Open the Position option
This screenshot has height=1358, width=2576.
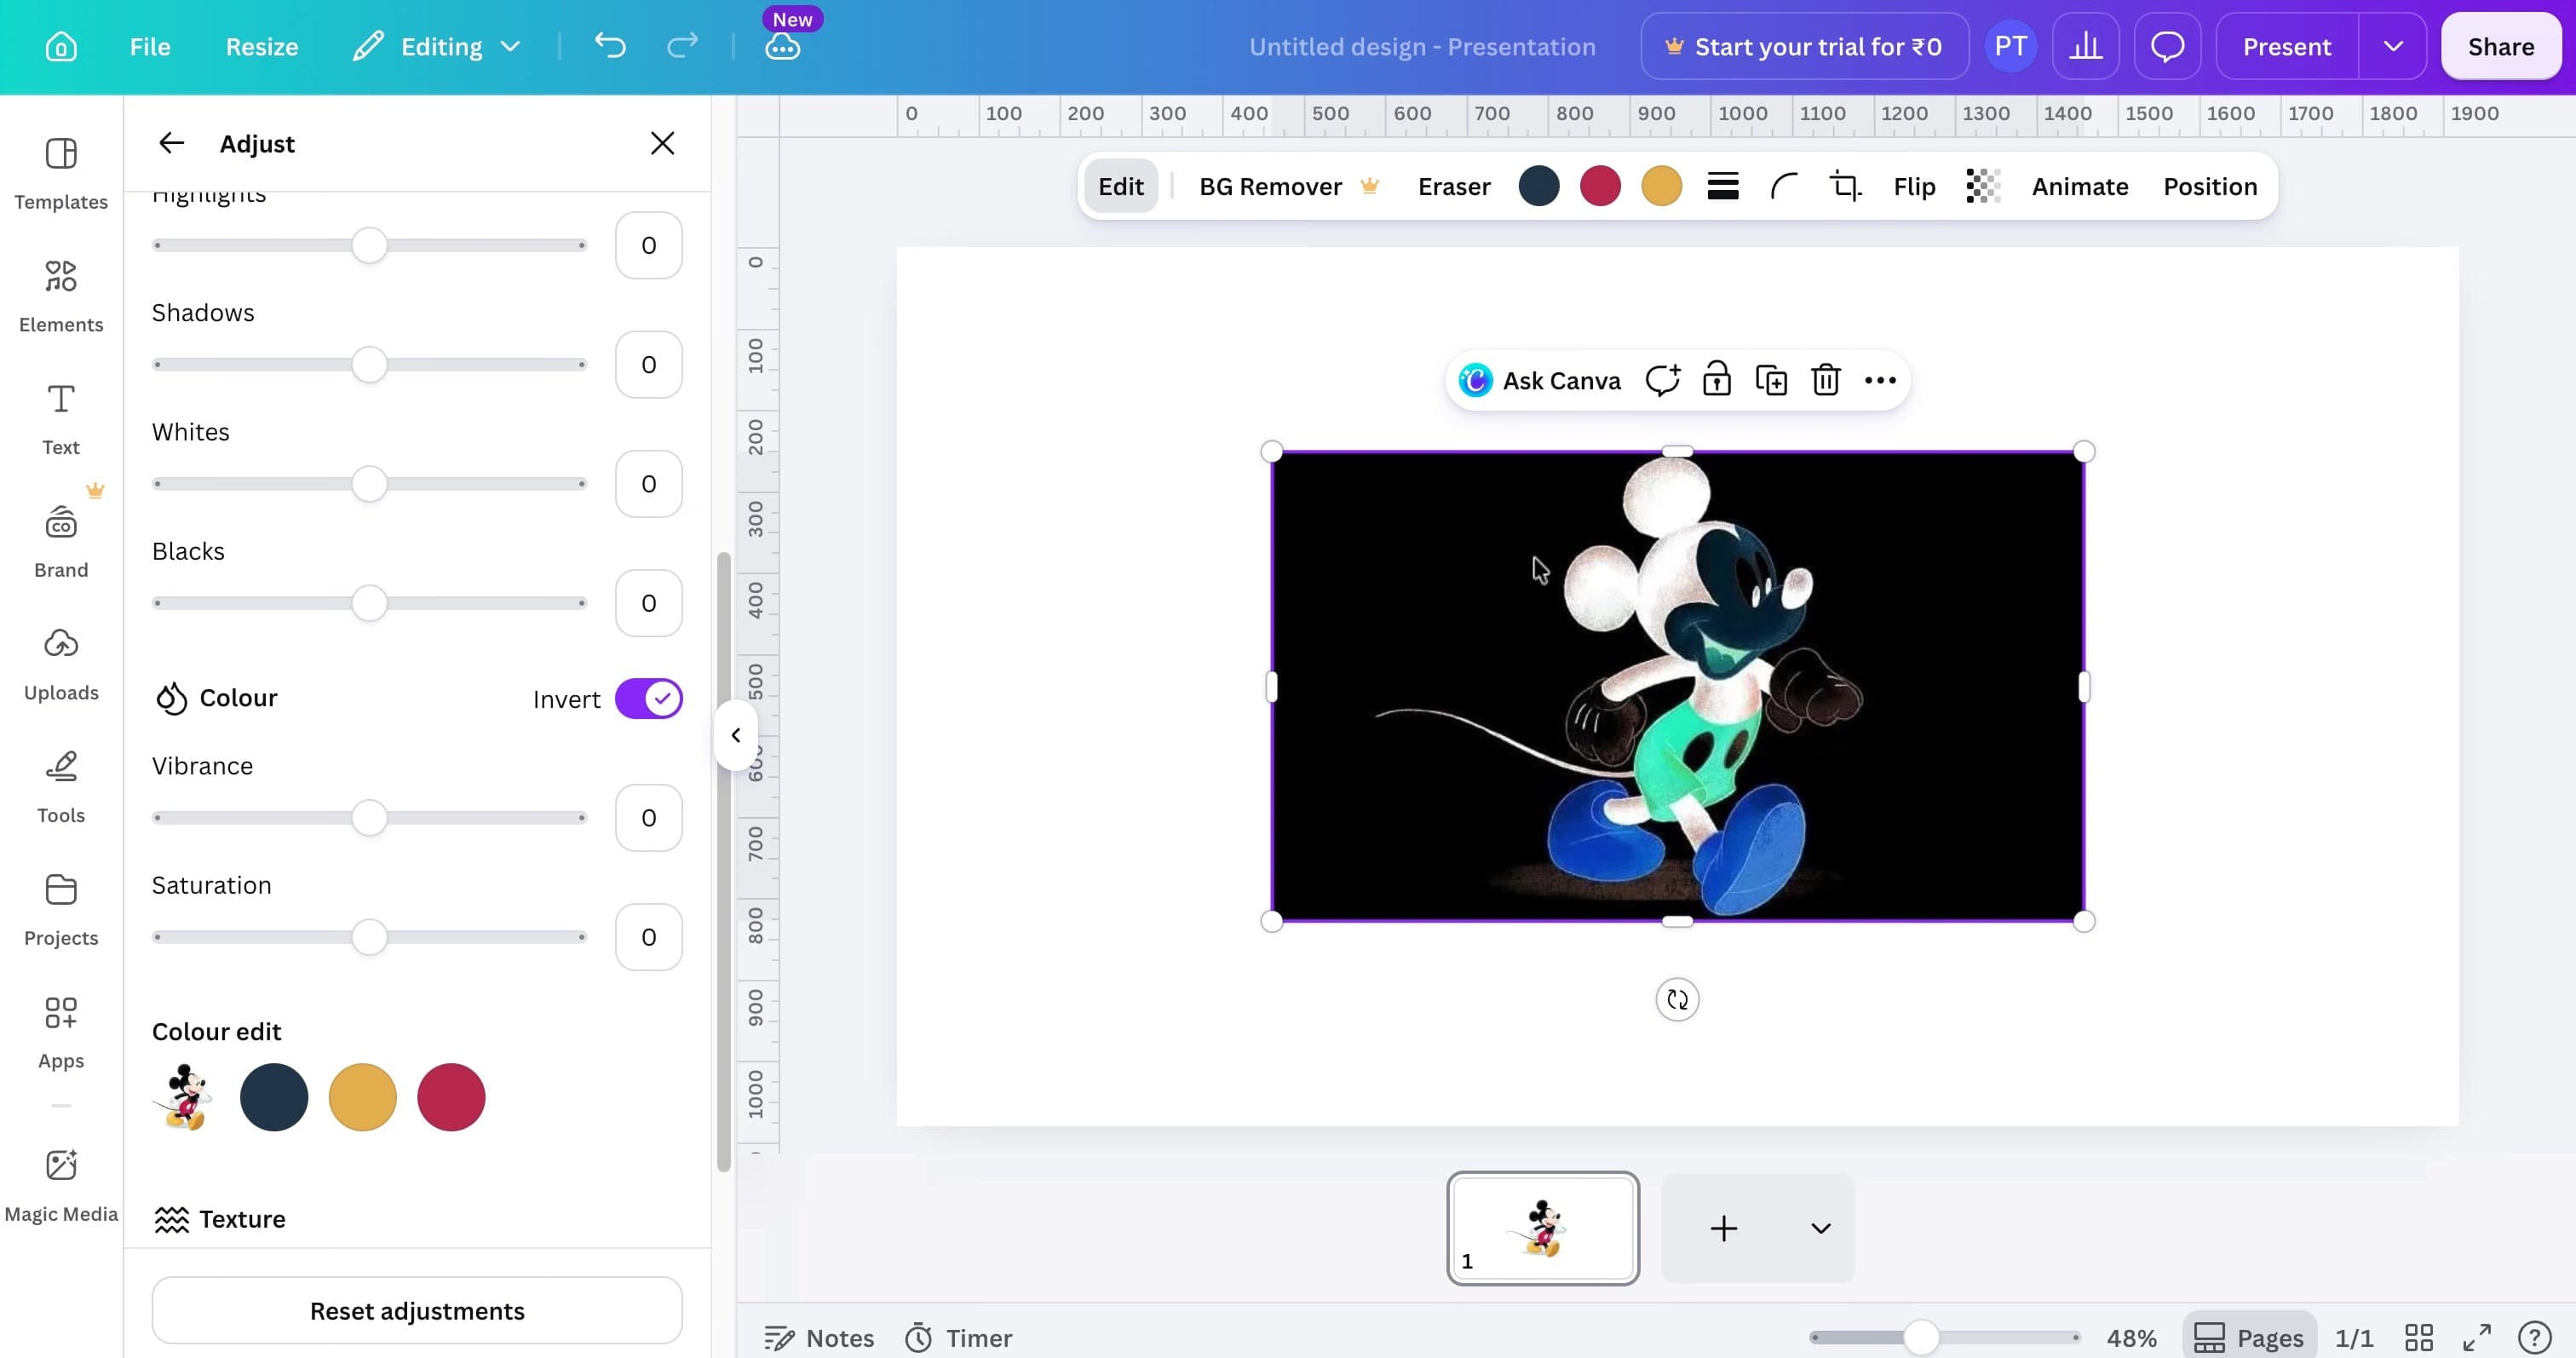pyautogui.click(x=2210, y=186)
